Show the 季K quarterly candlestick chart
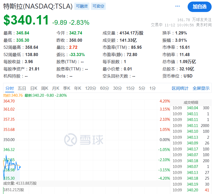The image size is (215, 194). [x=67, y=88]
